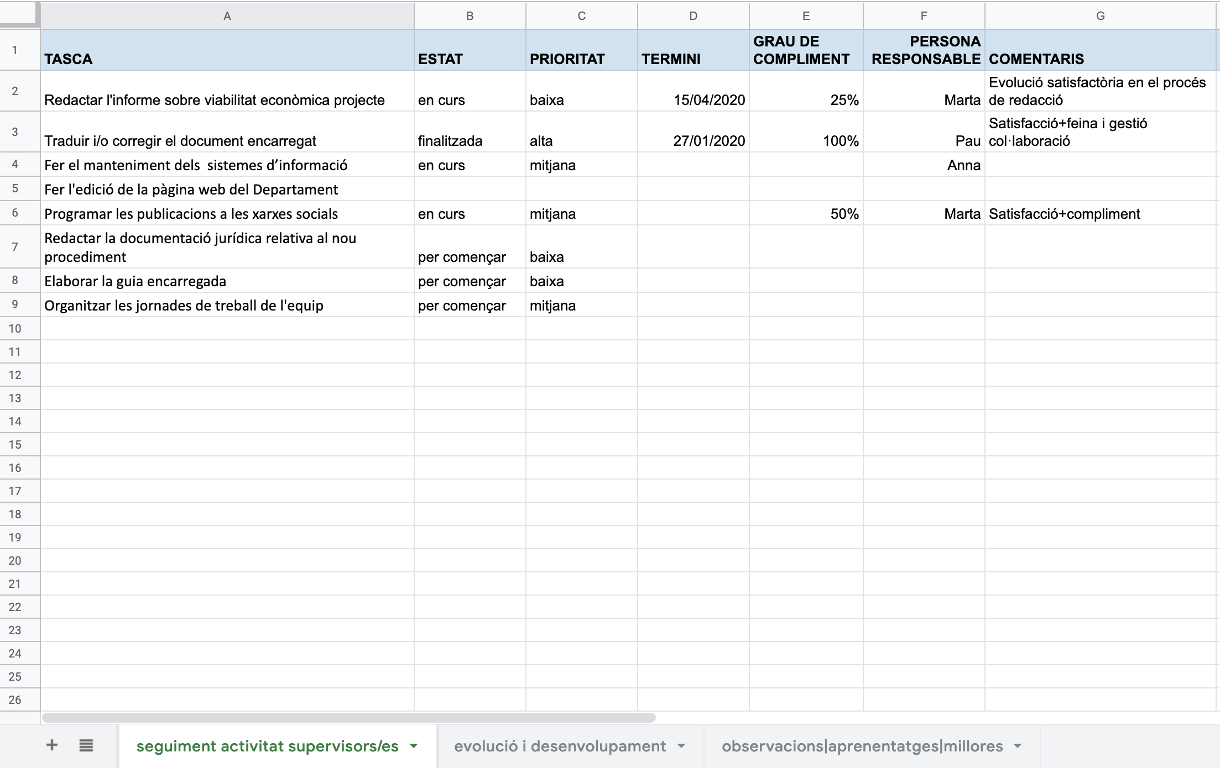
Task: Select column G header
Action: 1100,16
